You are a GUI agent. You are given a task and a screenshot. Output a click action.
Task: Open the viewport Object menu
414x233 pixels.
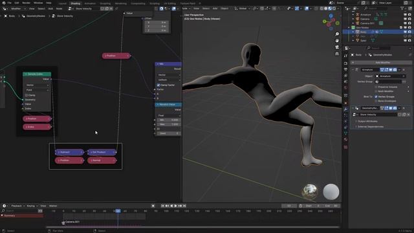click(x=224, y=8)
